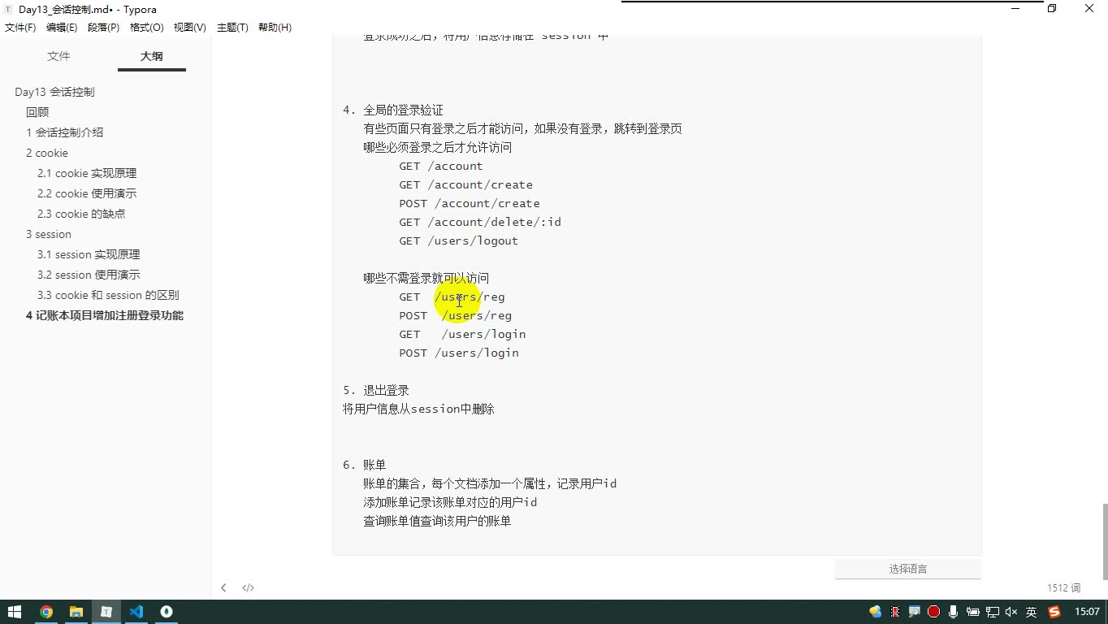Switch to the 文件 sidebar tab
Image resolution: width=1108 pixels, height=624 pixels.
(58, 56)
